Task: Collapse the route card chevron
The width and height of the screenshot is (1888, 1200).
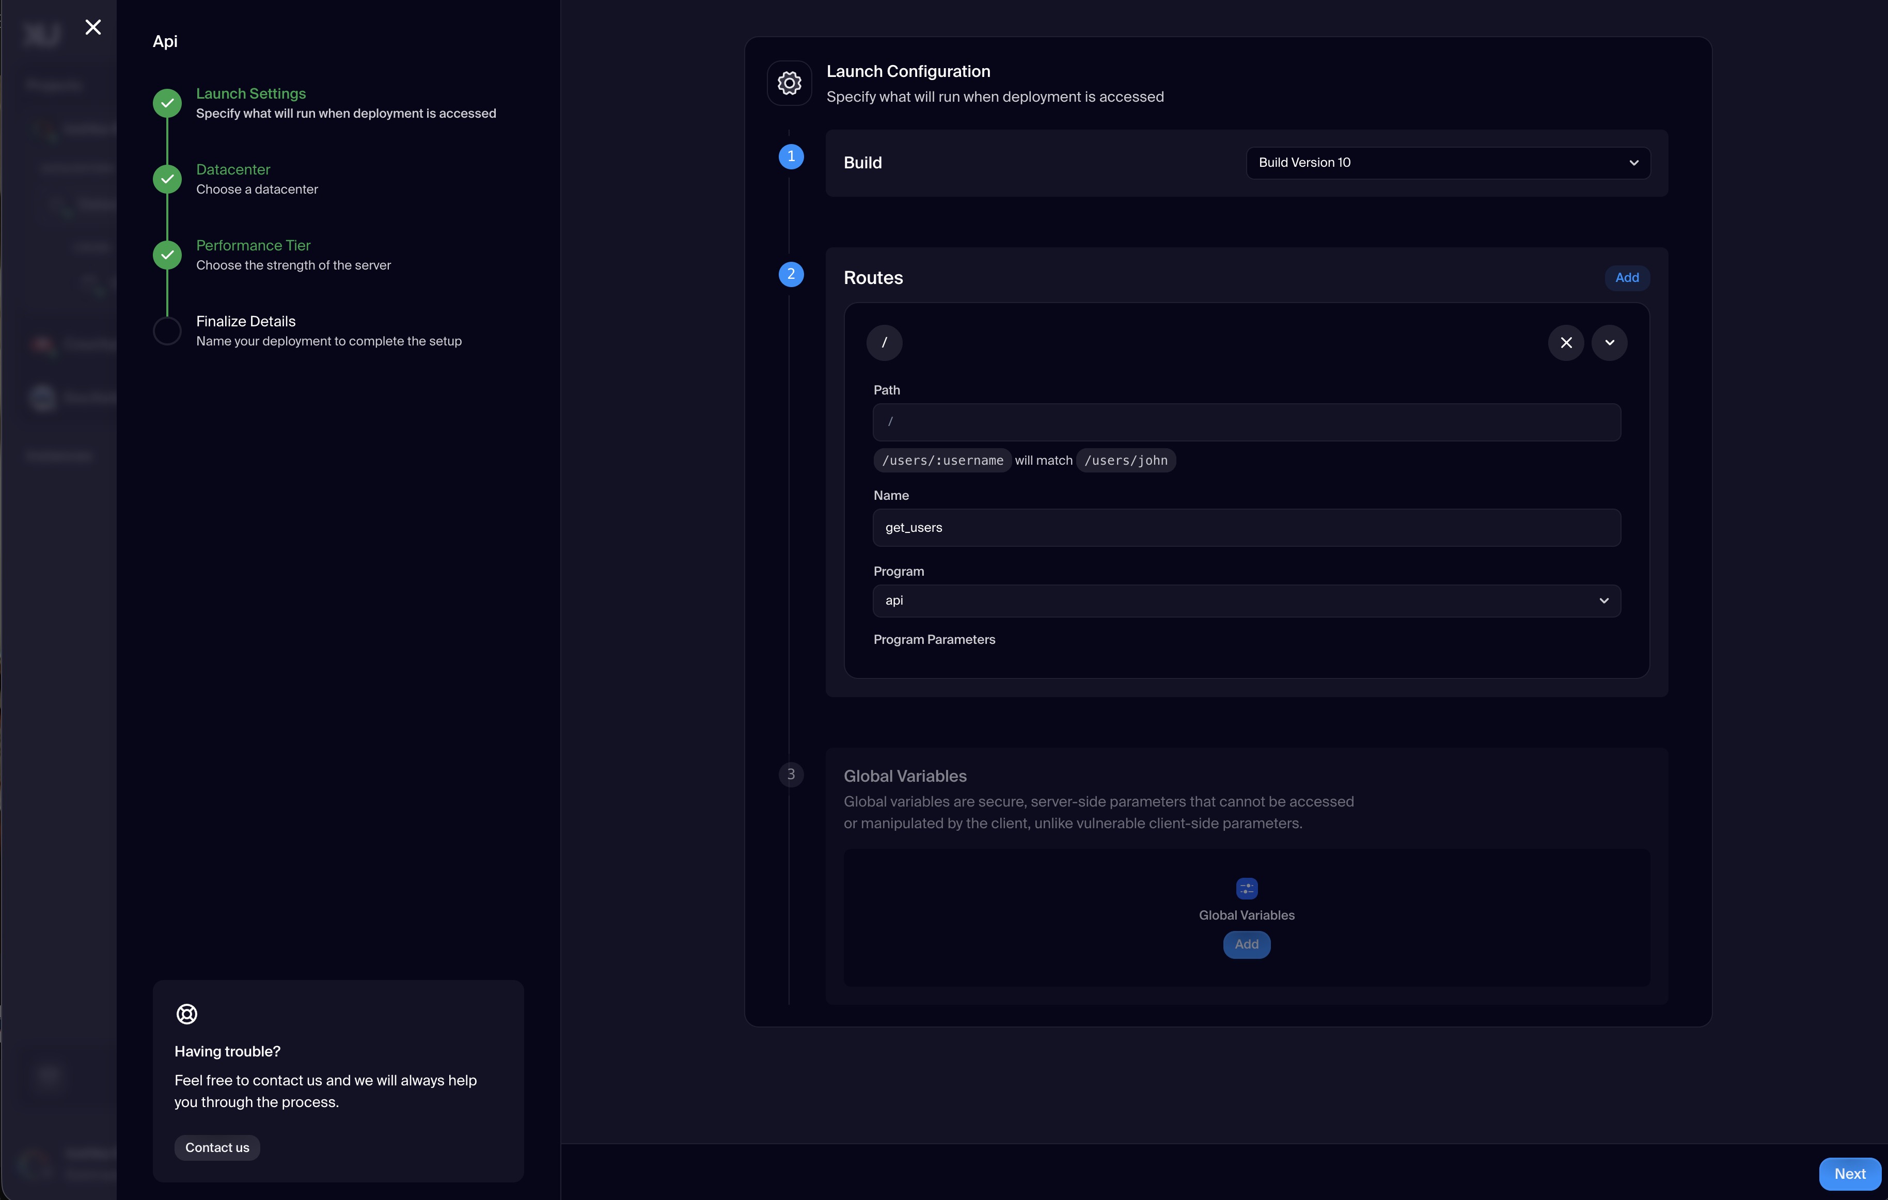Action: click(1609, 342)
